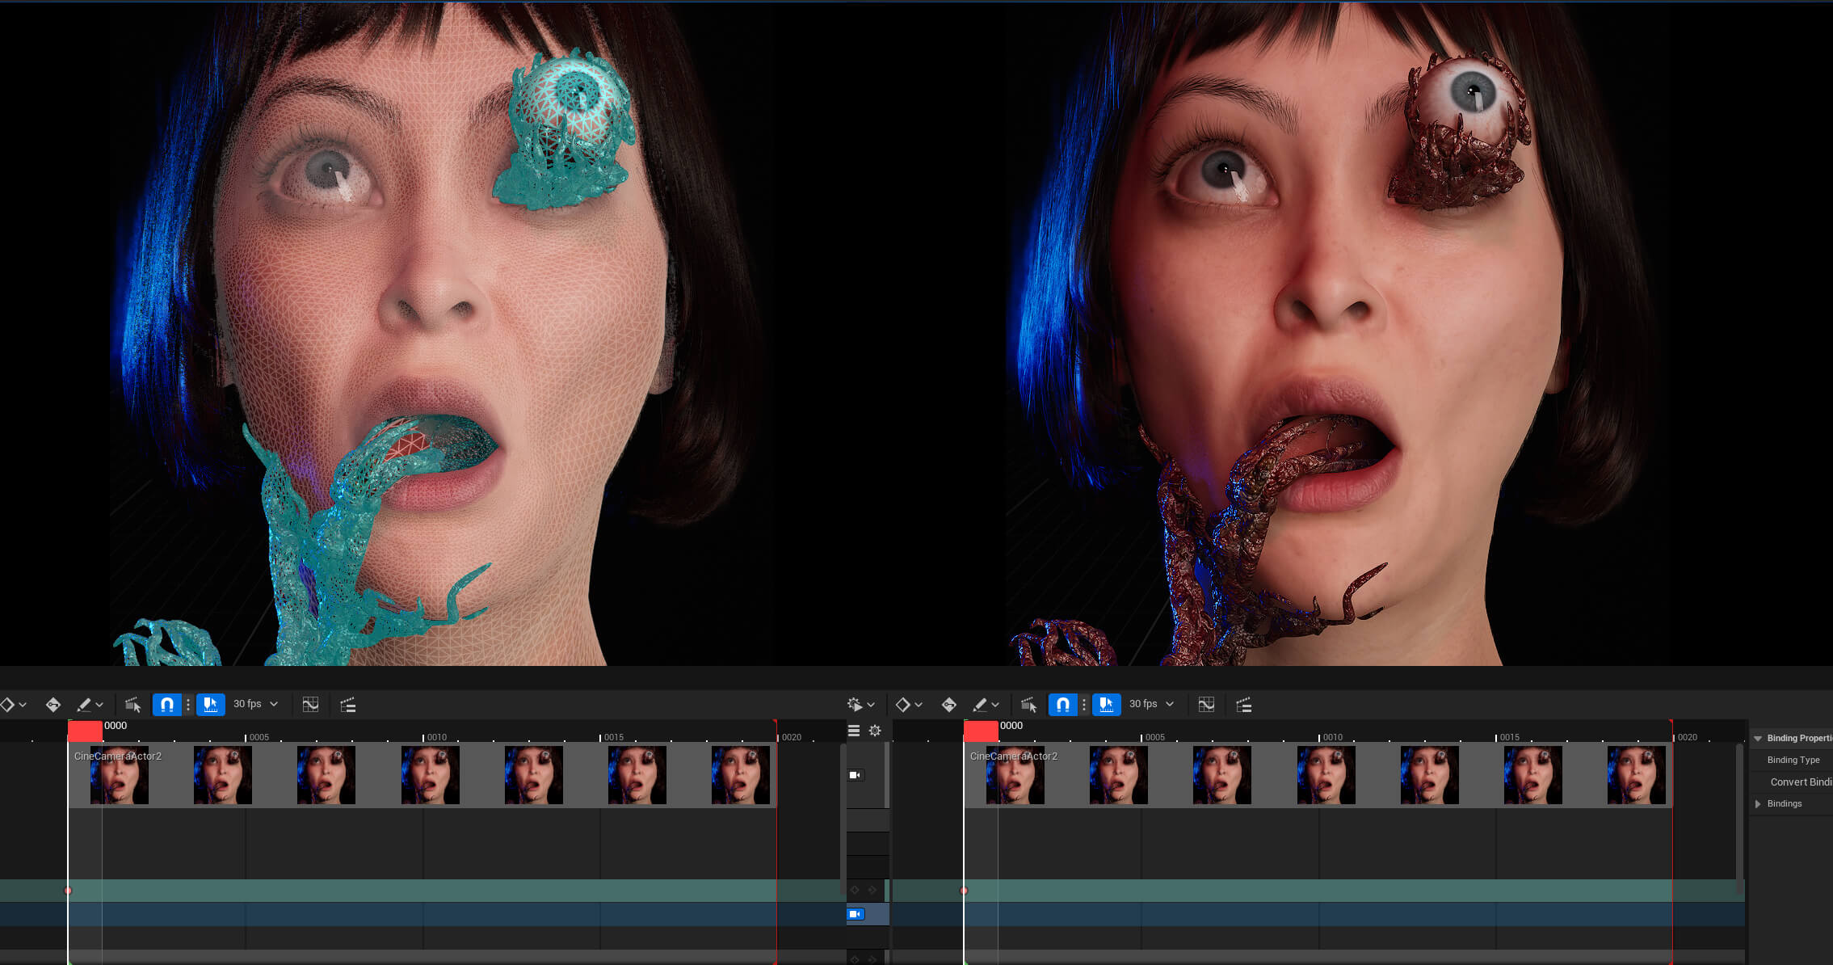Expand the Bindings section

point(1758,803)
